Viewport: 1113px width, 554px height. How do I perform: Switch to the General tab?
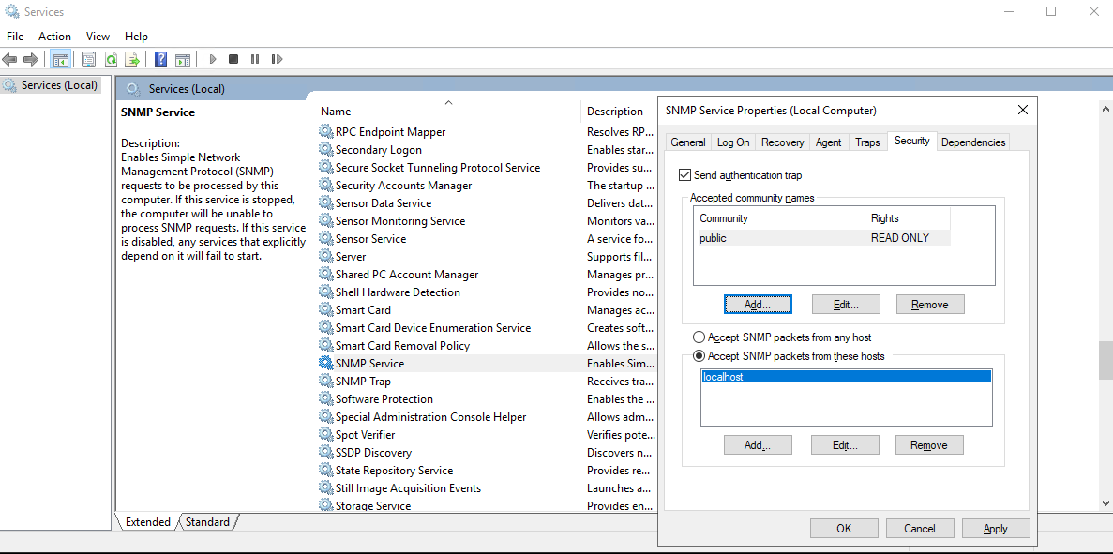point(688,142)
